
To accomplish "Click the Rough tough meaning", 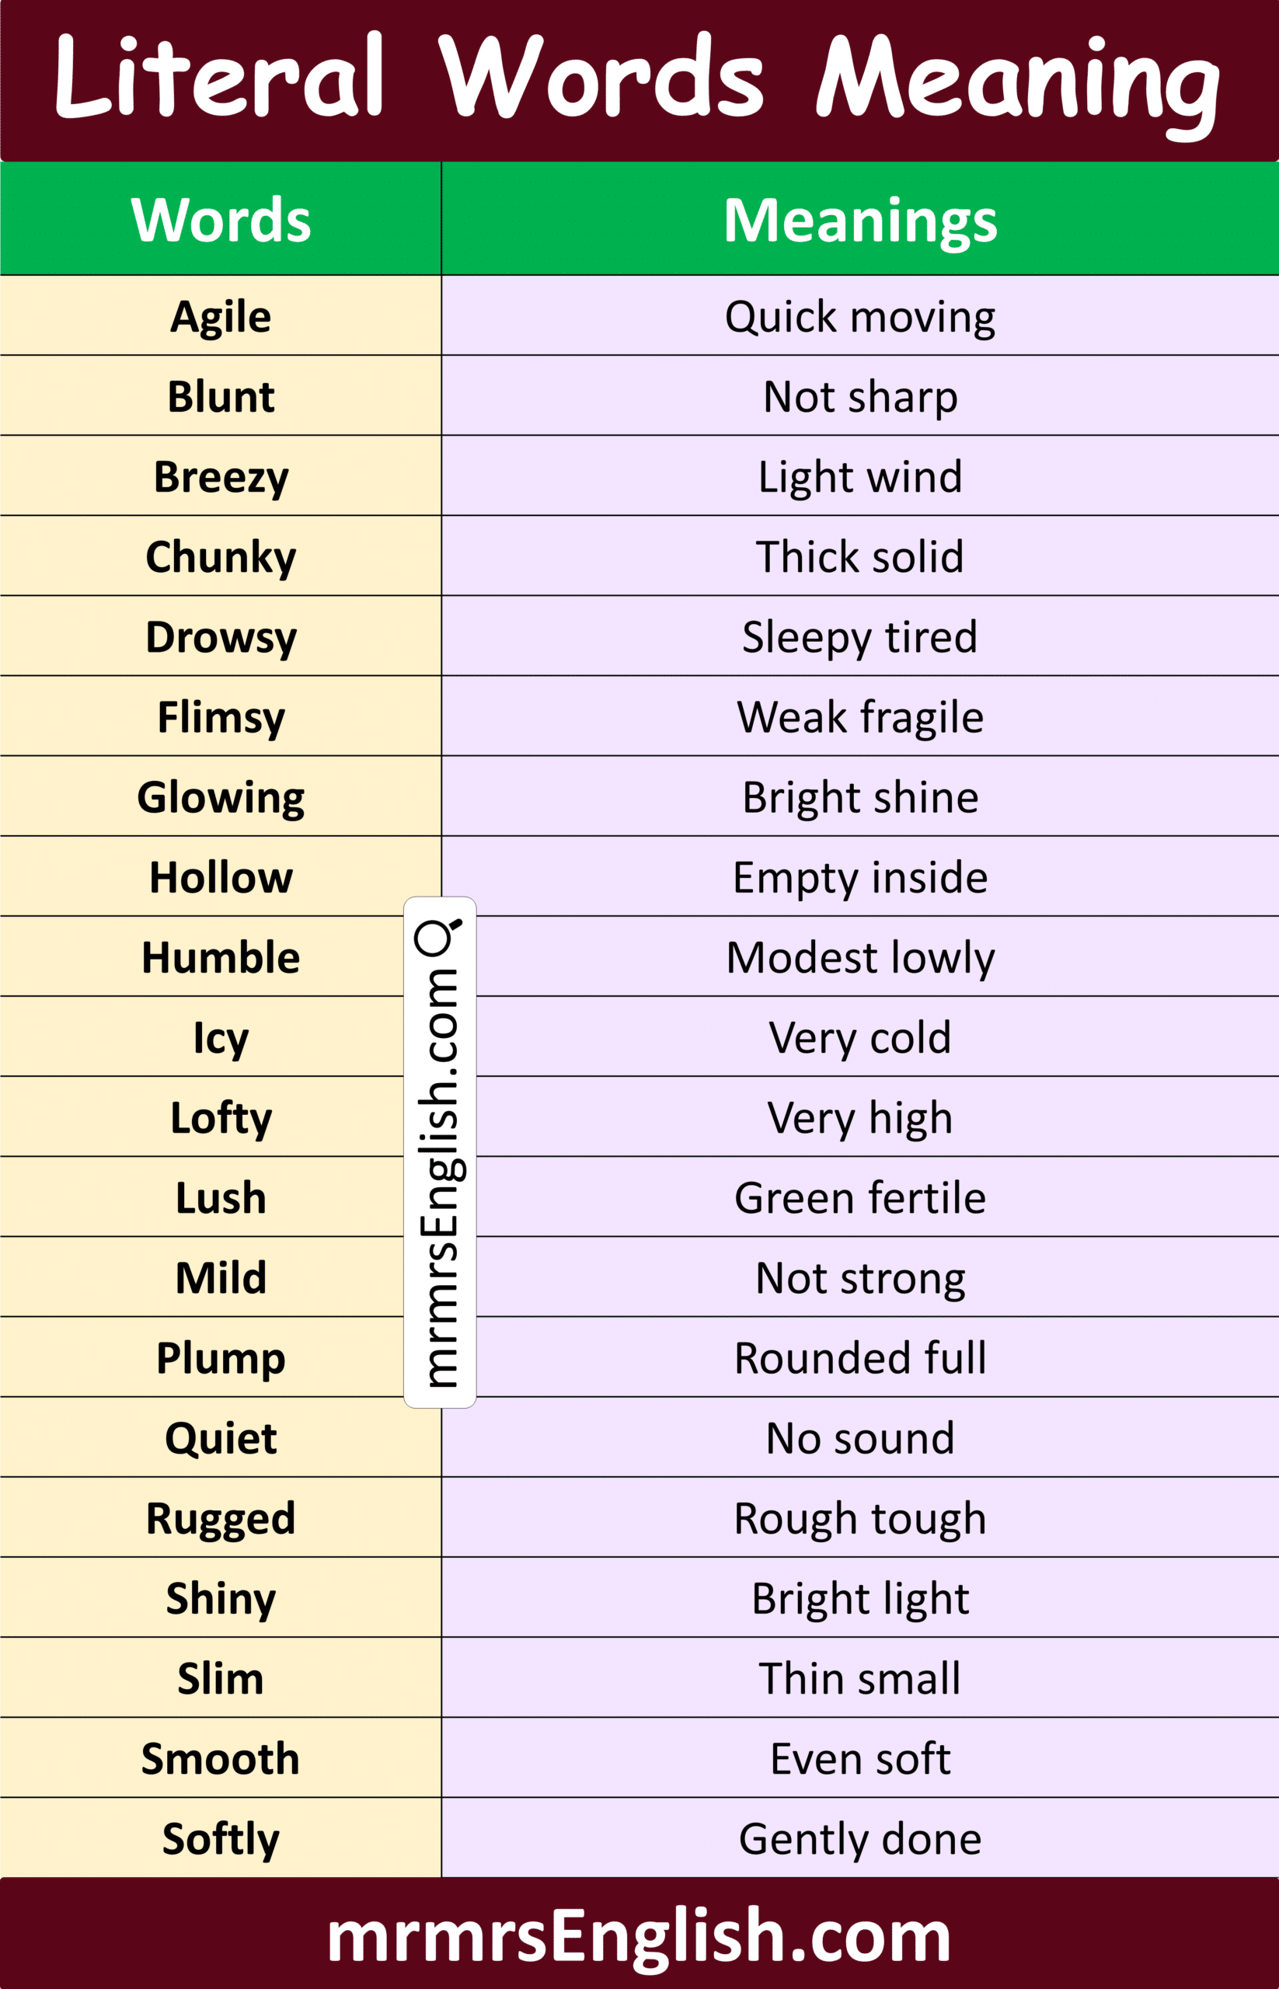I will click(x=859, y=1518).
